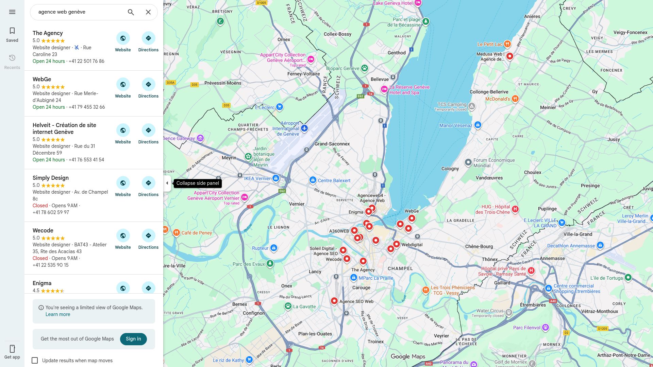Screen dimensions: 653x367
Task: Enable Update results when map moves
Action: pyautogui.click(x=35, y=360)
